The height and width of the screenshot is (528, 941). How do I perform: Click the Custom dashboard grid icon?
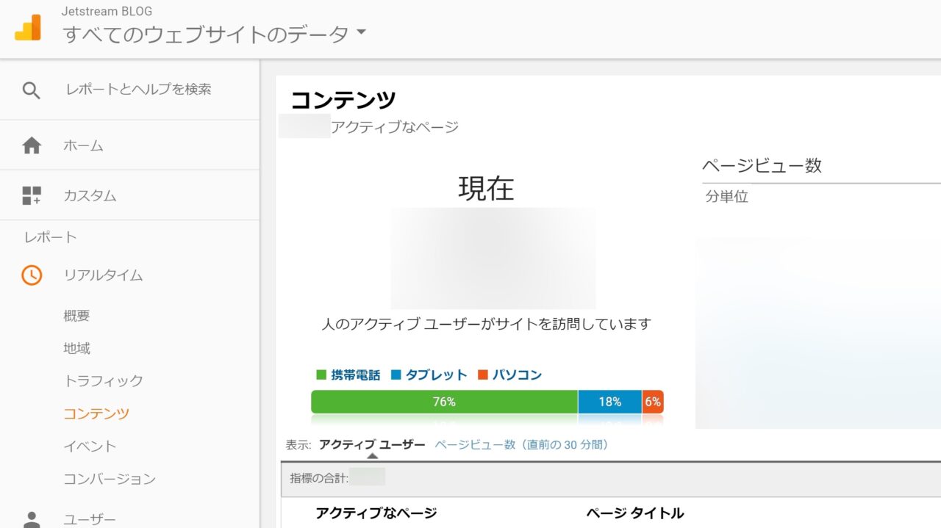tap(32, 195)
